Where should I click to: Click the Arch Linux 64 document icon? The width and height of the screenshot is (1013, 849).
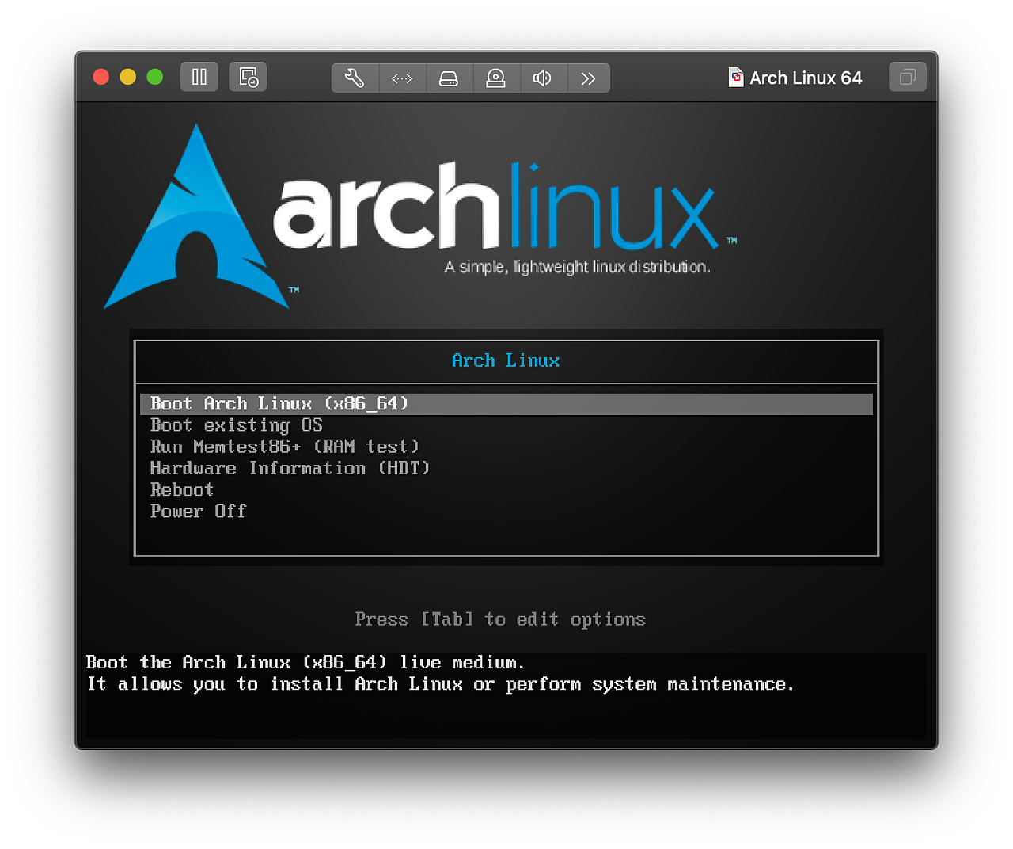(735, 77)
